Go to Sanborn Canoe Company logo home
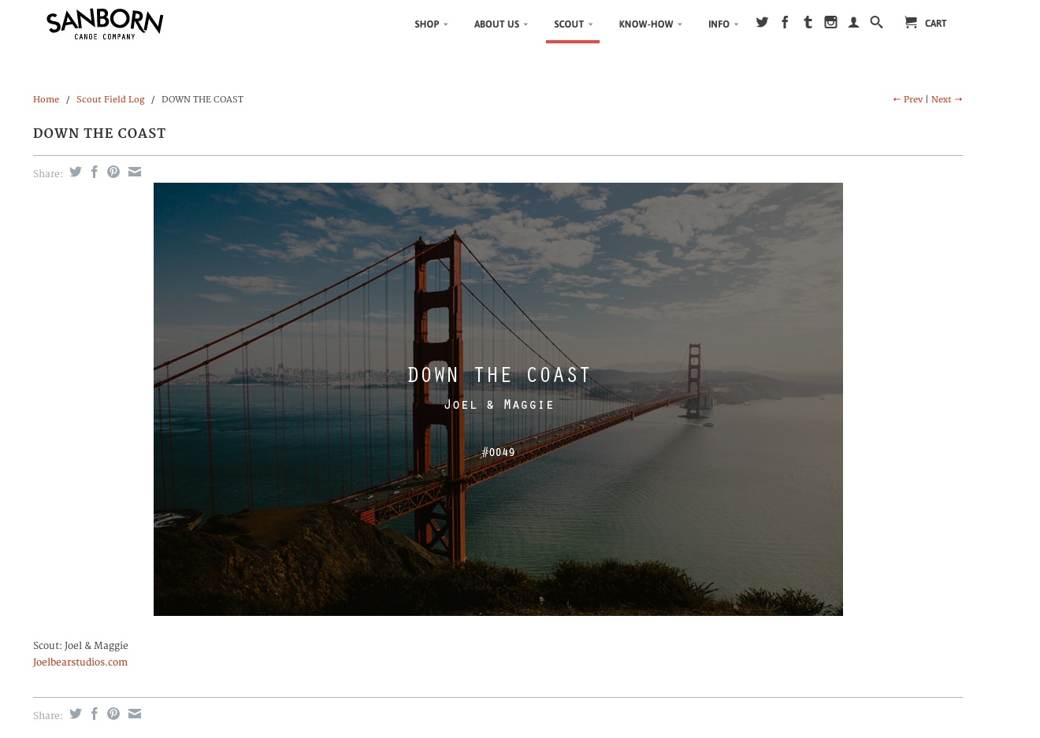Image resolution: width=1040 pixels, height=738 pixels. (x=105, y=24)
